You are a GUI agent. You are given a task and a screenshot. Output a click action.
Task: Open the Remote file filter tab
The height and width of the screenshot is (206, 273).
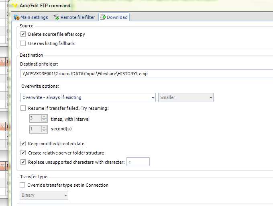[x=78, y=17]
